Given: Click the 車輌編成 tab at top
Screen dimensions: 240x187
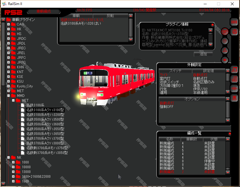Looking at the screenshot, I should [43, 11].
